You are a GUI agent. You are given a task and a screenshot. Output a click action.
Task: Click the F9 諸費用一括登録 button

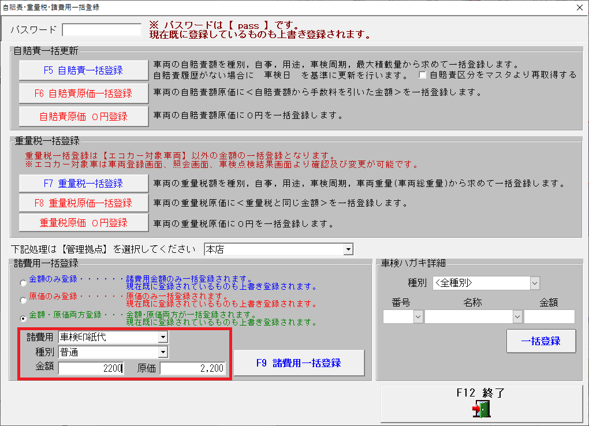299,363
